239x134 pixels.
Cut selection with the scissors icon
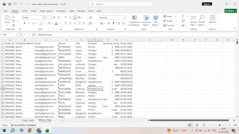tap(13, 16)
